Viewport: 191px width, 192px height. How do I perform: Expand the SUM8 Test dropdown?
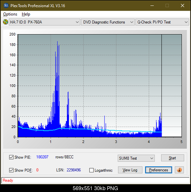[136, 158]
